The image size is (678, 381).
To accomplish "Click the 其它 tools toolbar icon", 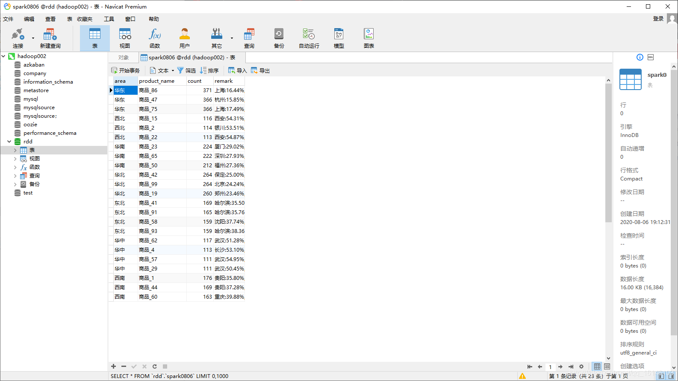I will click(x=217, y=38).
